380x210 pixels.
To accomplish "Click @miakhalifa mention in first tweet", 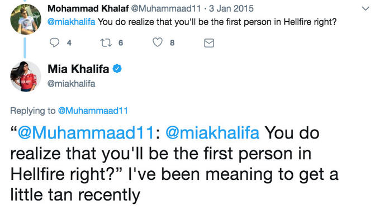I will pyautogui.click(x=72, y=22).
